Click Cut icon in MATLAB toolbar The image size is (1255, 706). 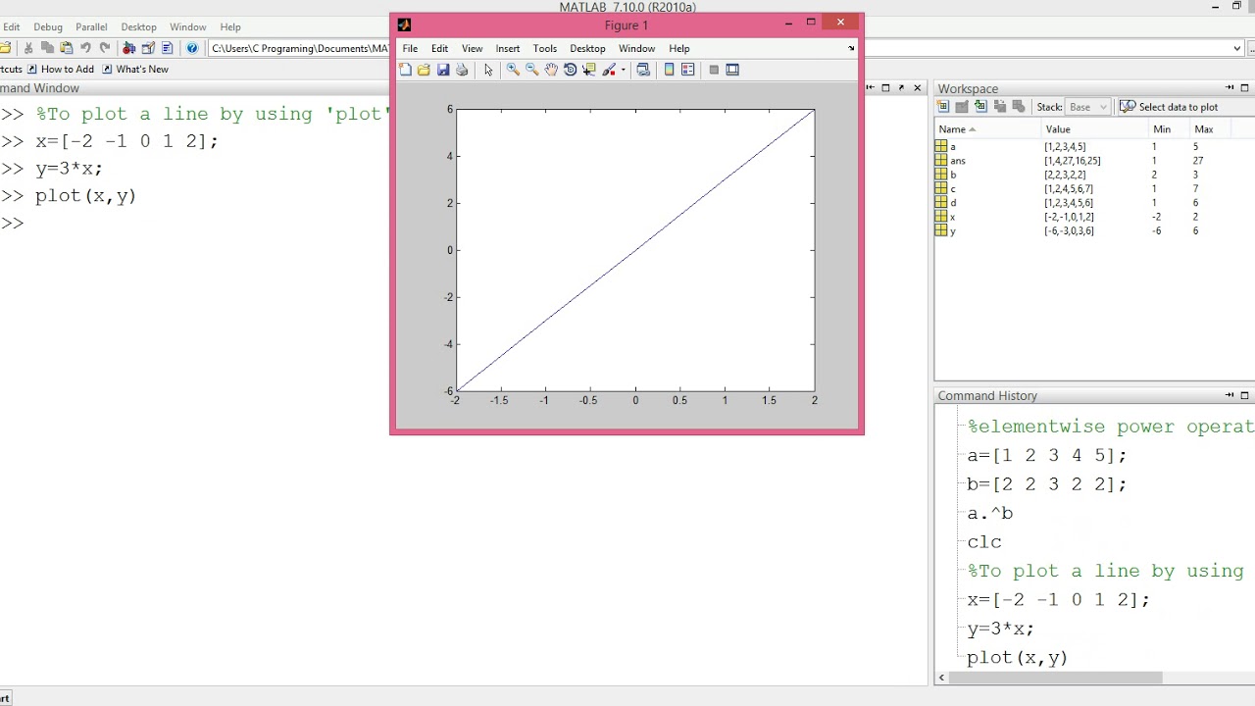pos(28,48)
